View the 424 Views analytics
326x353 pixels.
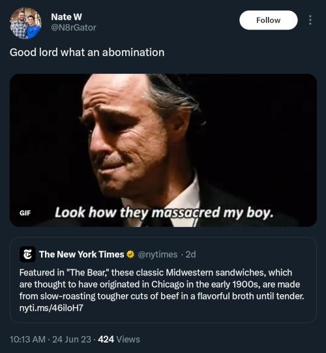click(119, 339)
